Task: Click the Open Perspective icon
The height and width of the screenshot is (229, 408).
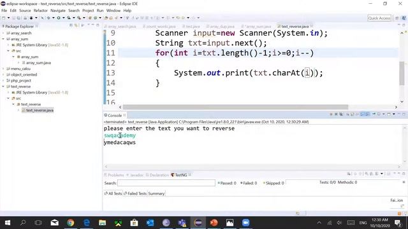Action: pyautogui.click(x=397, y=18)
